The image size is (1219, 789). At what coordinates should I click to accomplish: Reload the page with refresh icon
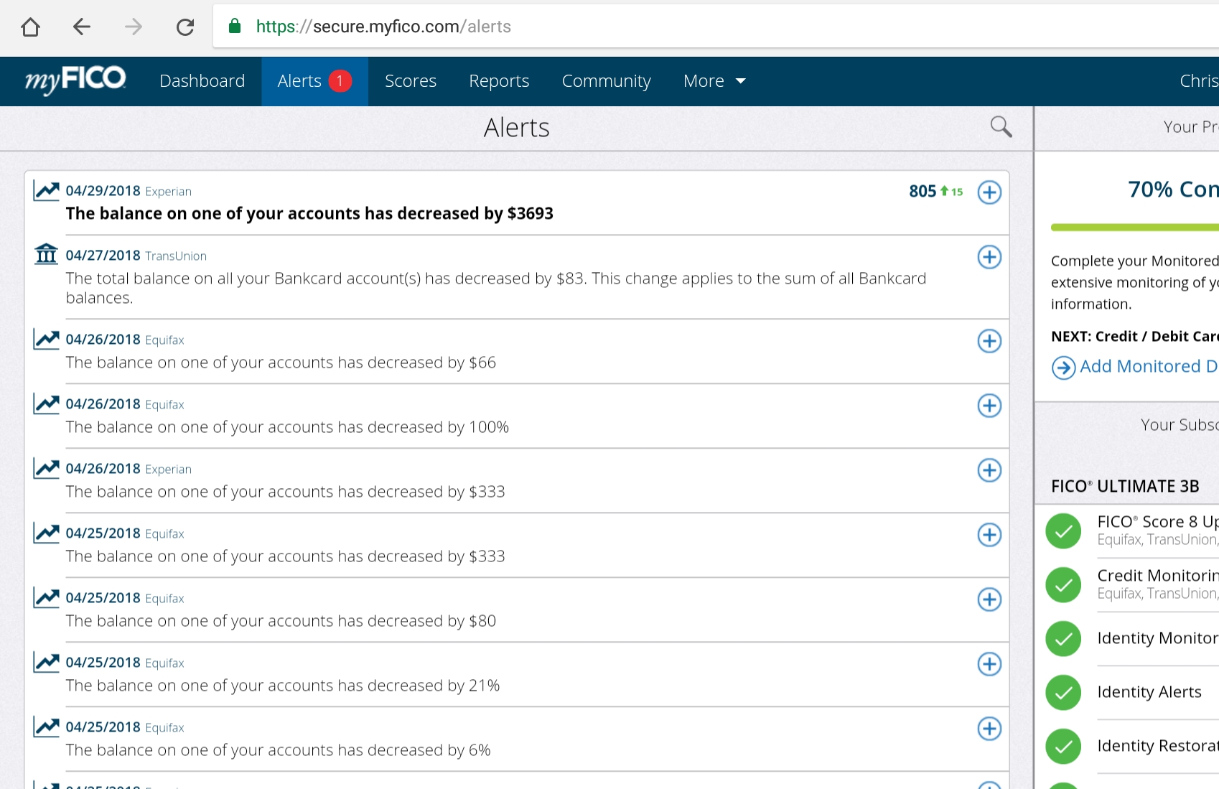coord(185,27)
